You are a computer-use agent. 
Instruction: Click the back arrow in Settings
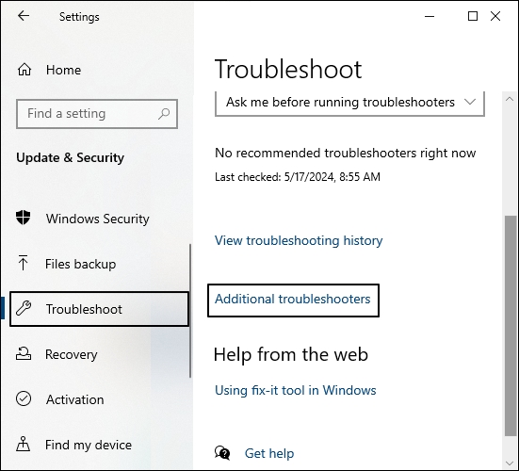pyautogui.click(x=24, y=16)
